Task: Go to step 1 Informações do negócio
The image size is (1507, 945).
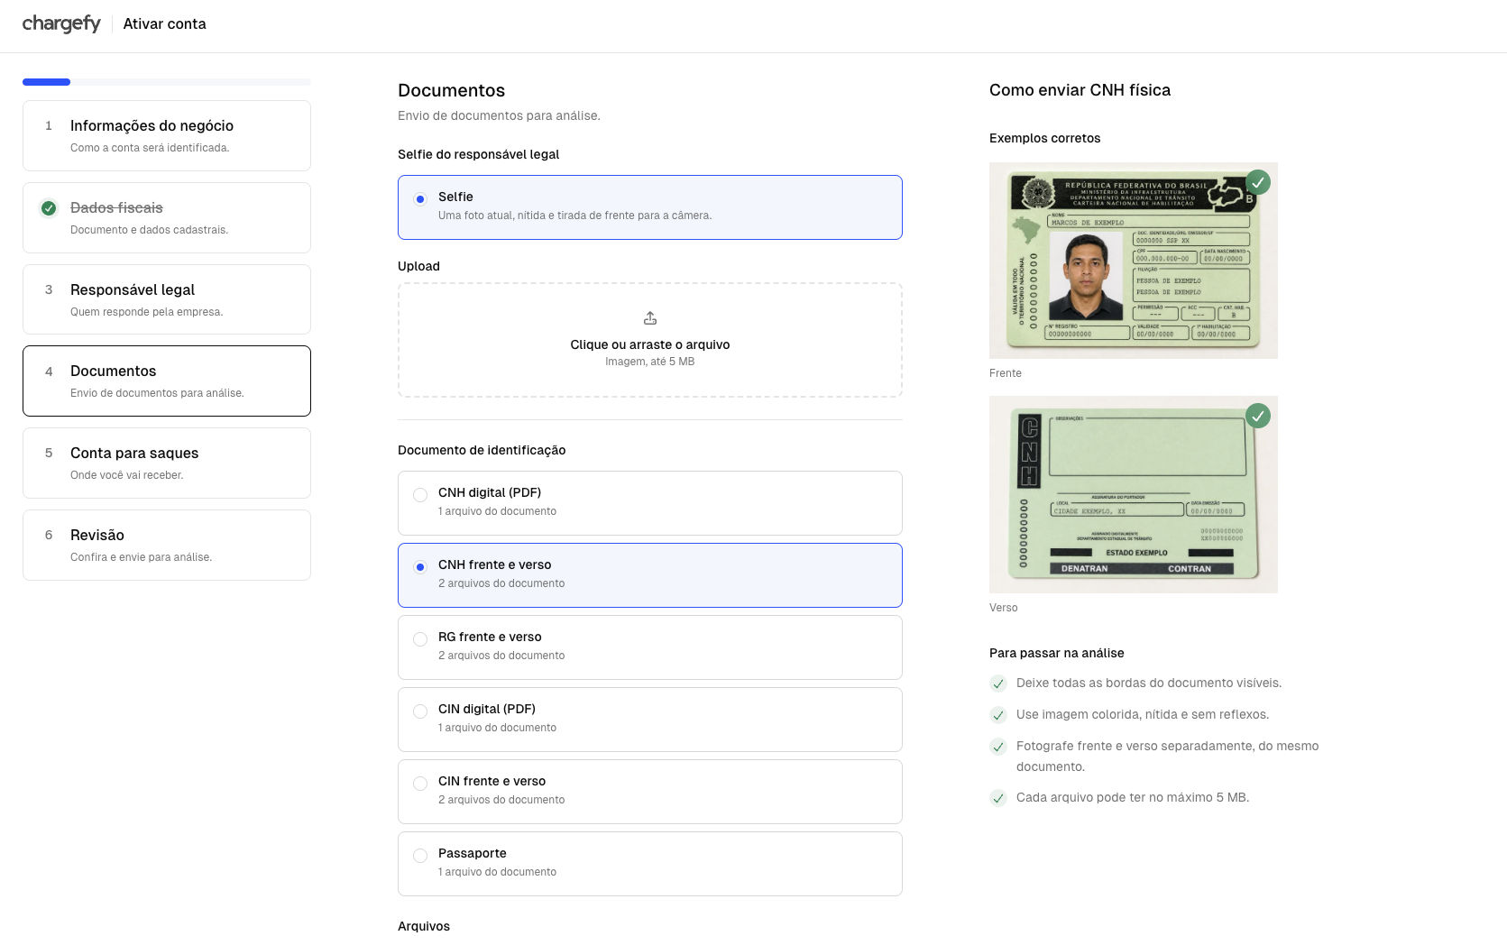Action: [167, 135]
